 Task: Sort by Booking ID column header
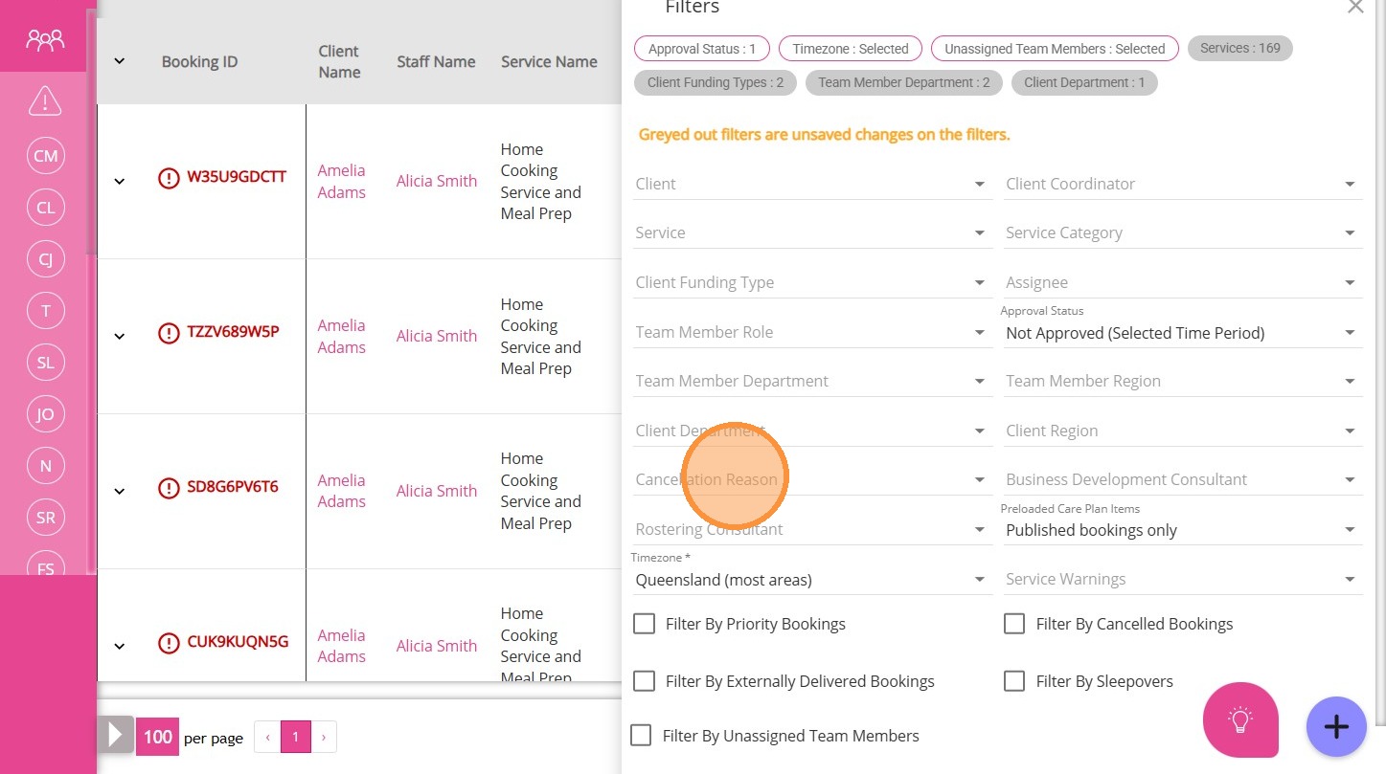[x=199, y=62]
